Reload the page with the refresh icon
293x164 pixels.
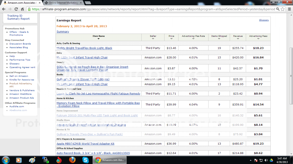click(16, 9)
